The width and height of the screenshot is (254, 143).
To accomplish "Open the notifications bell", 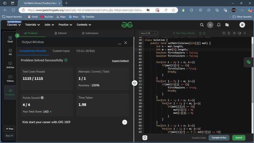I will 219,25.
